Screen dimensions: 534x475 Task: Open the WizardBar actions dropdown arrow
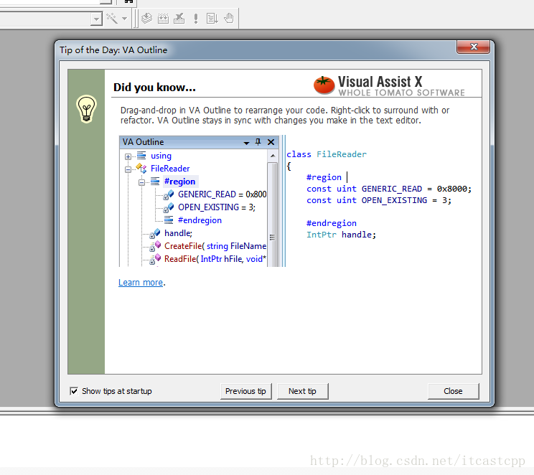click(x=125, y=19)
